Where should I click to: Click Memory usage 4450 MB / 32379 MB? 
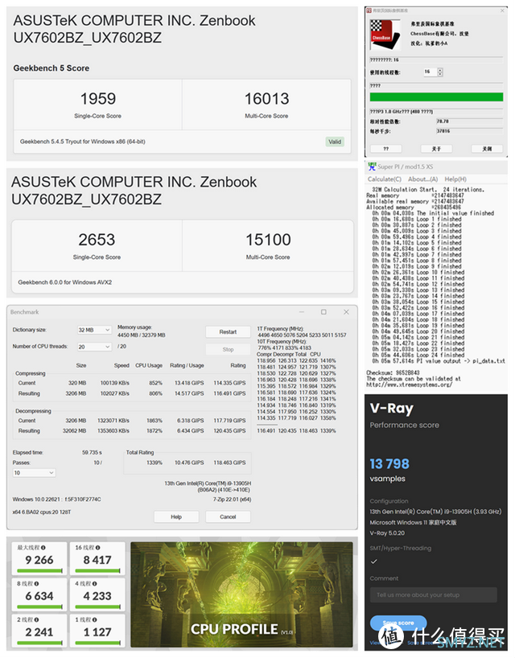[x=142, y=335]
